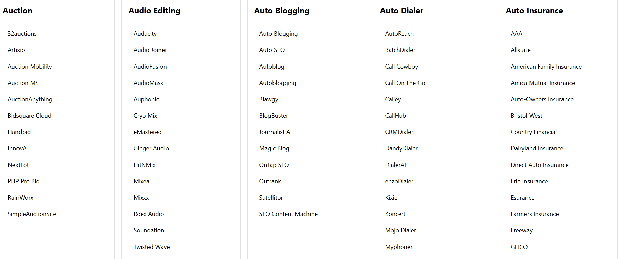Image resolution: width=618 pixels, height=259 pixels.
Task: Select the Allstate insurance link
Action: point(520,50)
